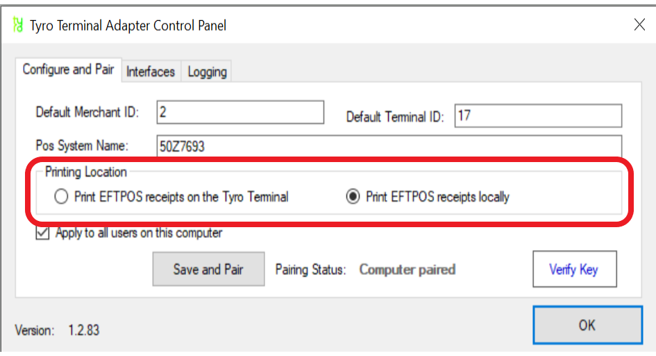Click the Tyro logo icon in title bar
This screenshot has height=356, width=656.
(17, 26)
